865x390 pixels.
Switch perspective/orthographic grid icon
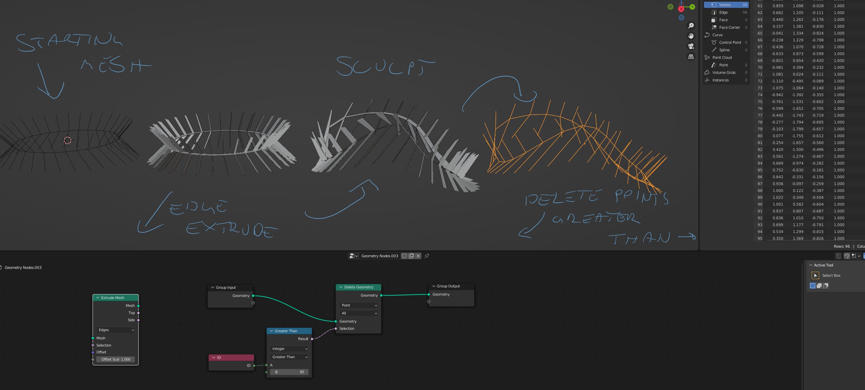click(x=691, y=57)
